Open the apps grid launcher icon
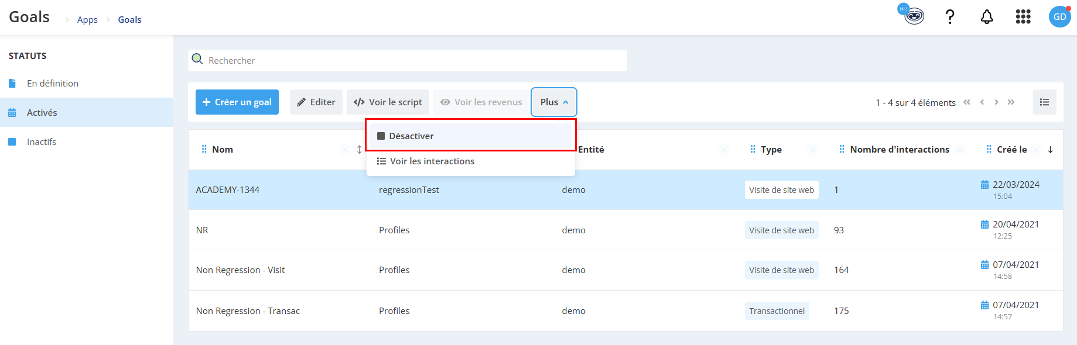Viewport: 1077px width, 345px height. (x=1023, y=16)
